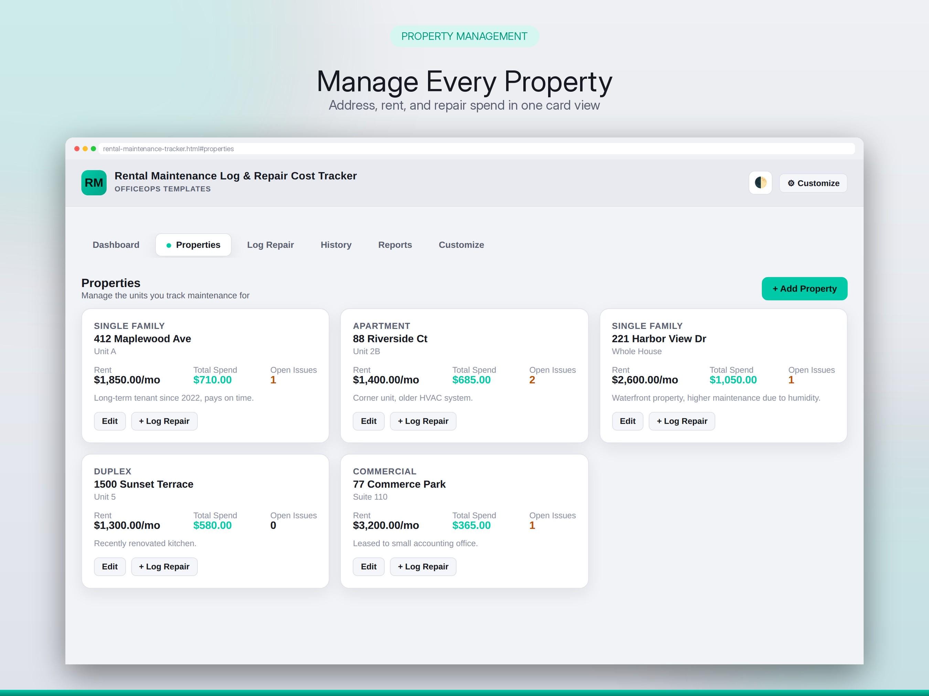Log a repair for 1500 Sunset Terrace
Viewport: 929px width, 696px height.
(x=164, y=566)
